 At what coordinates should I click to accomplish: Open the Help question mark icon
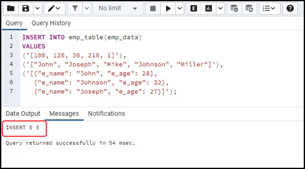pyautogui.click(x=290, y=9)
